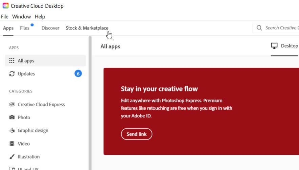Click the Creative Cloud logo icon
Viewport: 299px width, 170px height.
pyautogui.click(x=5, y=6)
